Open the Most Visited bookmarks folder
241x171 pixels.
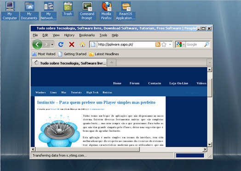(44, 54)
